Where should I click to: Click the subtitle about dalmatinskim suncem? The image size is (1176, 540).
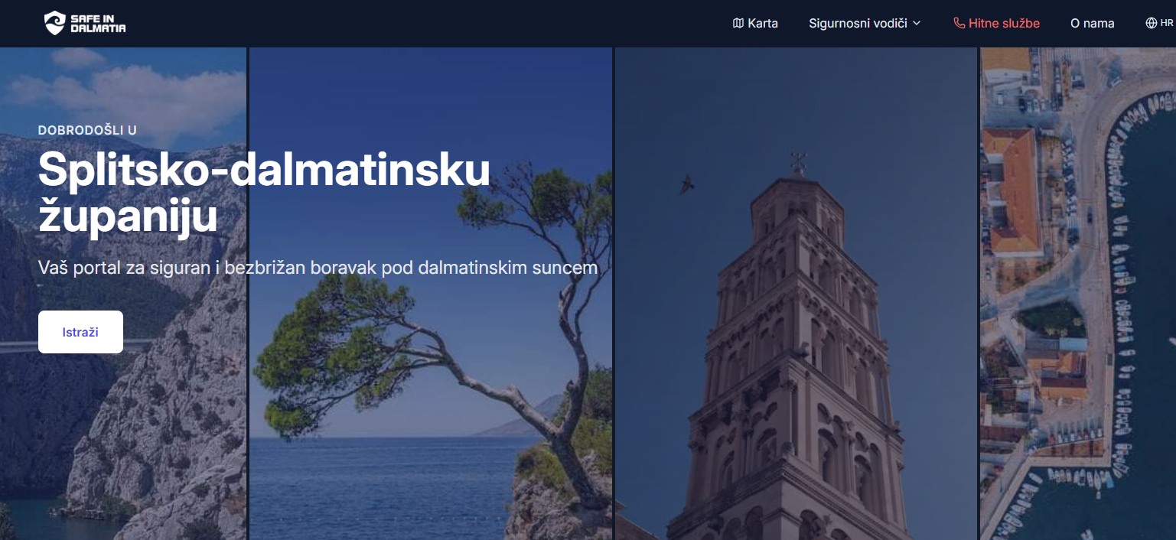318,268
